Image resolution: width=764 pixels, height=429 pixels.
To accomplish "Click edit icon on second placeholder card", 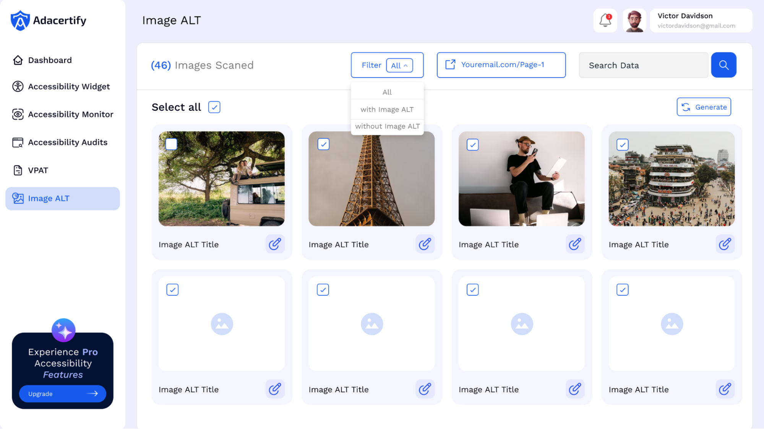I will click(425, 389).
